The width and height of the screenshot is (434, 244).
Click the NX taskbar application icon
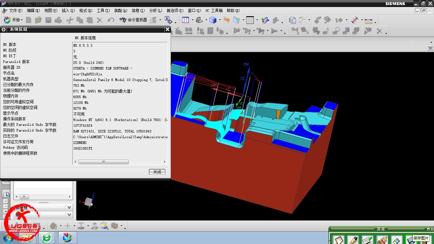tap(67, 238)
